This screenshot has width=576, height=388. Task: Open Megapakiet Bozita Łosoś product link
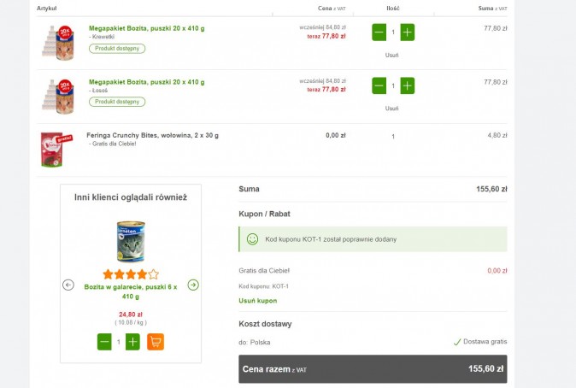point(146,82)
